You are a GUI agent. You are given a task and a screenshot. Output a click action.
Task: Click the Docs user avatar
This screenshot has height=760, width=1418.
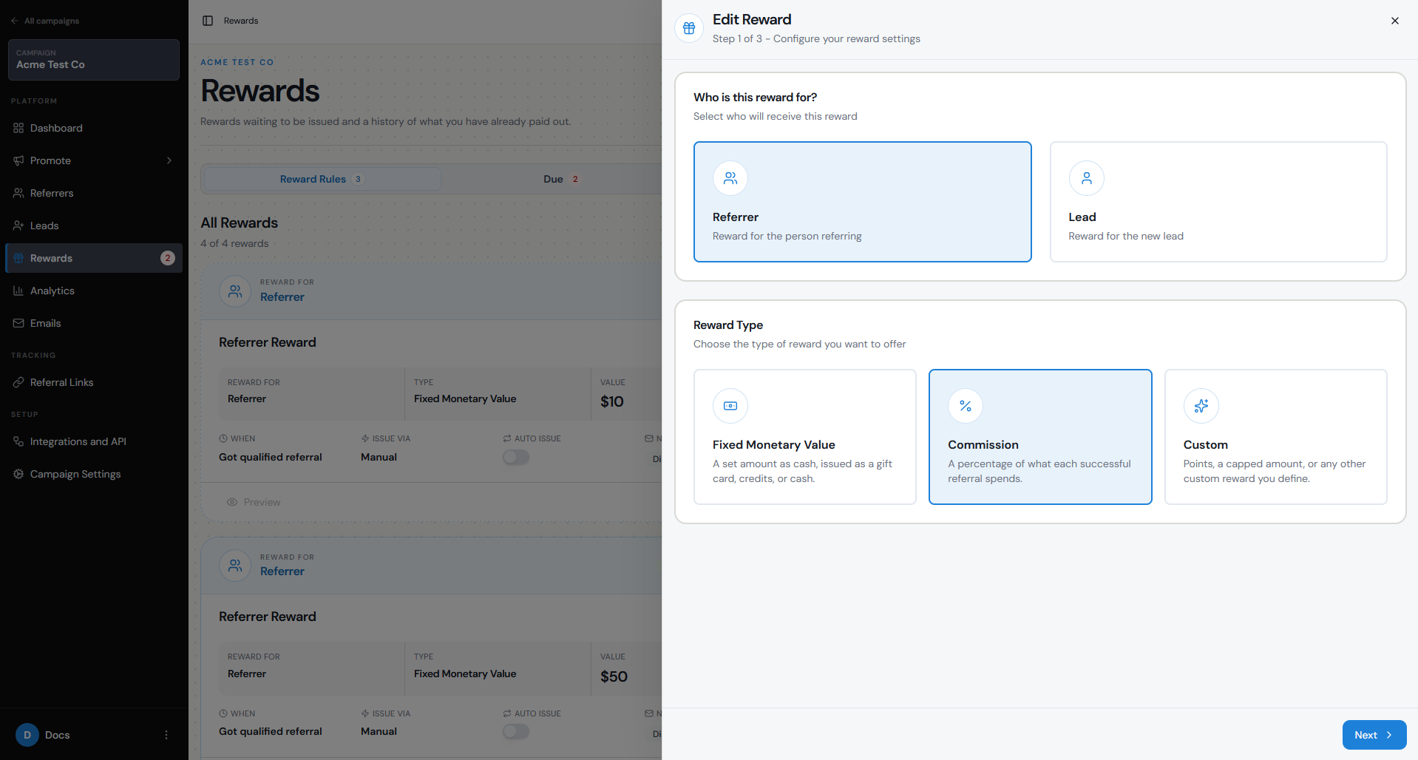point(27,735)
